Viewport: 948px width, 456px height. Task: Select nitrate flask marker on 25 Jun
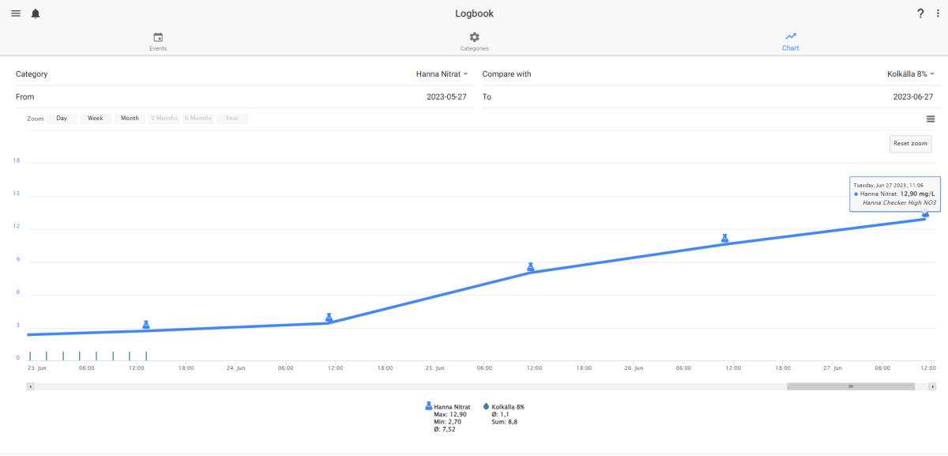pos(532,267)
